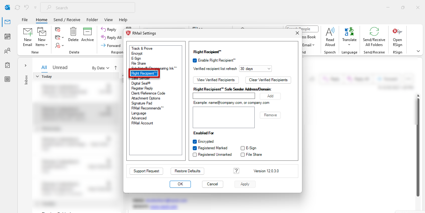Image resolution: width=425 pixels, height=213 pixels.
Task: Select Client/Reference Code in settings list
Action: pos(148,93)
